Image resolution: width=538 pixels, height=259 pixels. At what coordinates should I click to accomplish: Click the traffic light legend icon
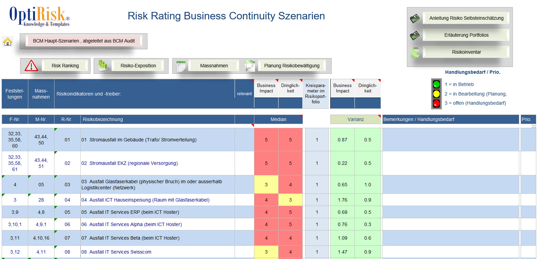tap(436, 94)
